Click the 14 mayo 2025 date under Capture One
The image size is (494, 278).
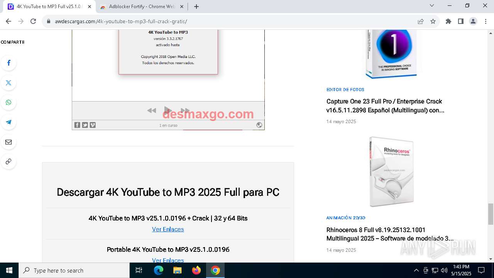pyautogui.click(x=341, y=122)
